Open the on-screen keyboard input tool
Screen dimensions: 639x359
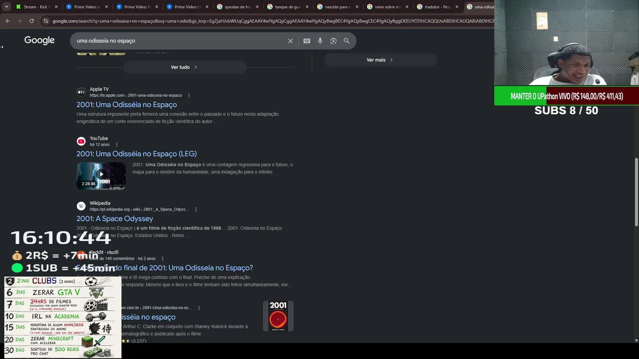click(307, 41)
